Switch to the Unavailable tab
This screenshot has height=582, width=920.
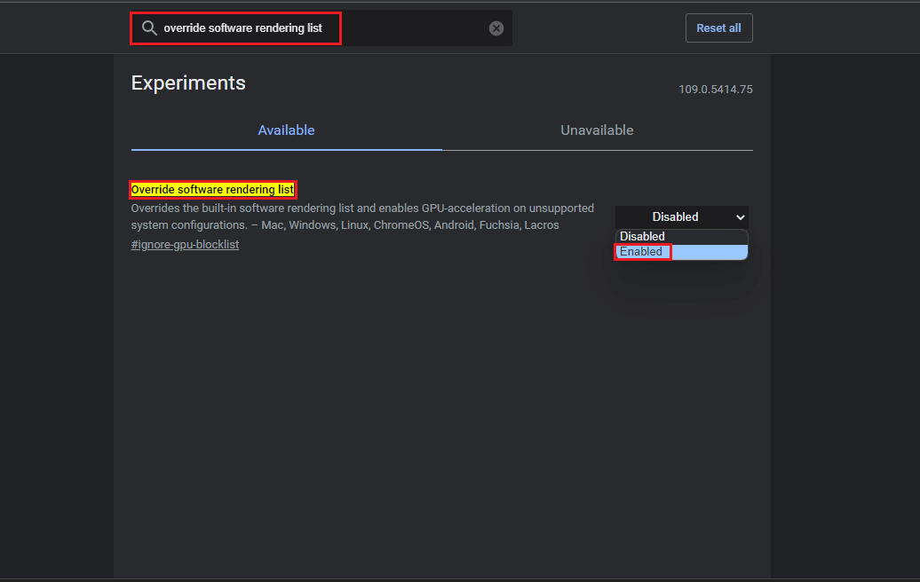[x=597, y=130]
